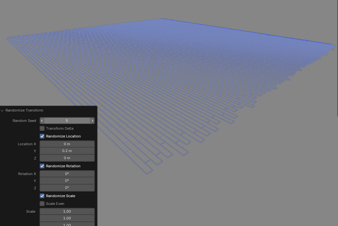Click the Random Seed label

24,121
